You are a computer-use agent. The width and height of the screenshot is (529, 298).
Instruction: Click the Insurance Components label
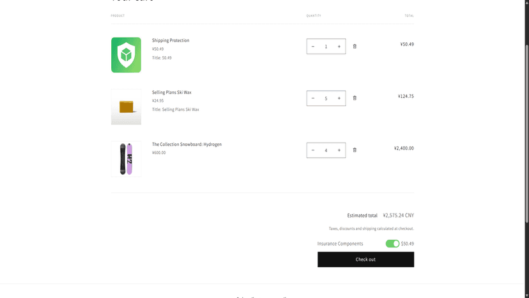tap(340, 244)
